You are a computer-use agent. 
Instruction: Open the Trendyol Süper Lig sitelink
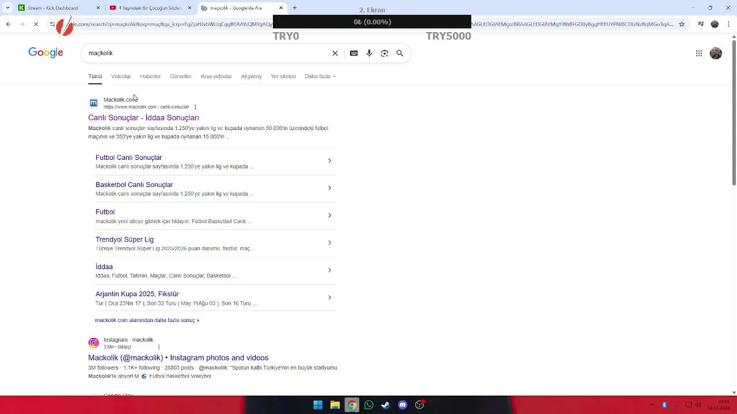pyautogui.click(x=124, y=239)
